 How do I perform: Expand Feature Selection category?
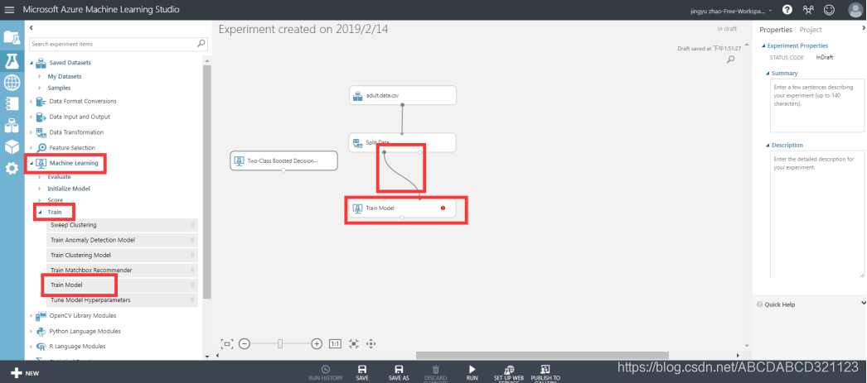pyautogui.click(x=31, y=148)
